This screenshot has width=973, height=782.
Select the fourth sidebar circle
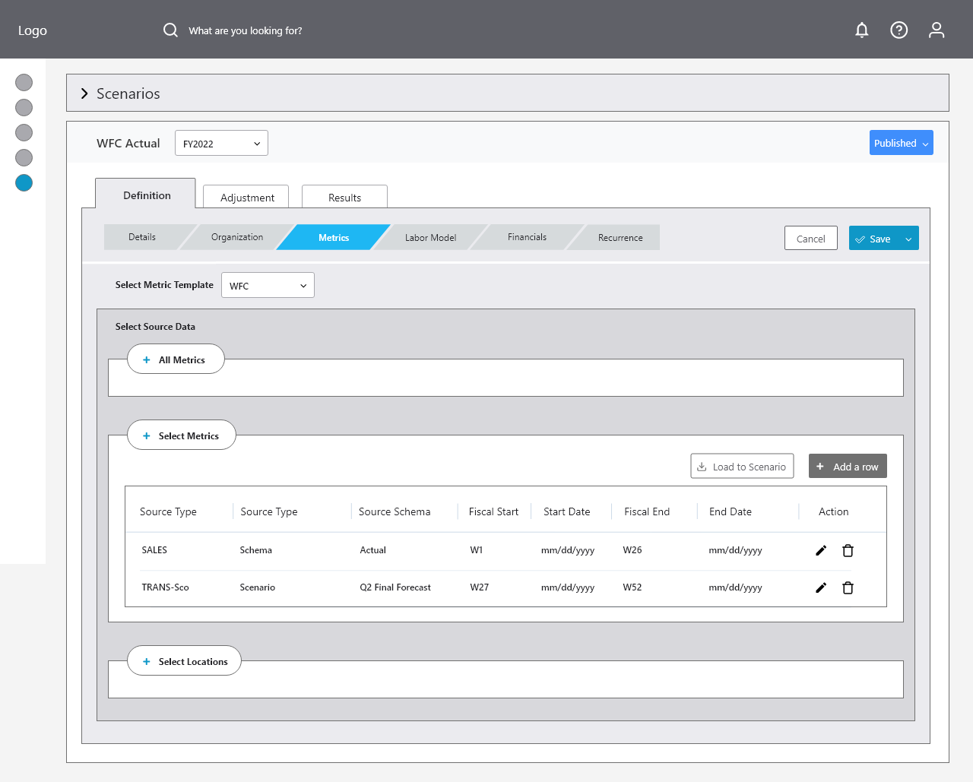pyautogui.click(x=24, y=157)
